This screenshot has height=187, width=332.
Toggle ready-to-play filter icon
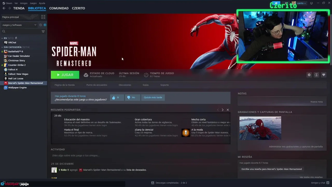click(45, 25)
